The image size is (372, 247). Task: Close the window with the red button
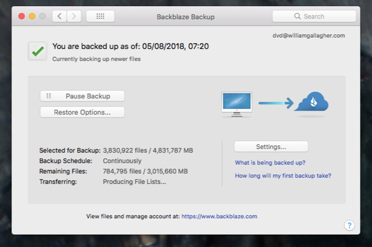[x=21, y=16]
